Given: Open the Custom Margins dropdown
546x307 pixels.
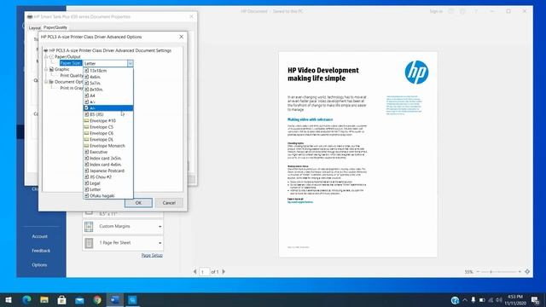Looking at the screenshot, I should coord(123,227).
